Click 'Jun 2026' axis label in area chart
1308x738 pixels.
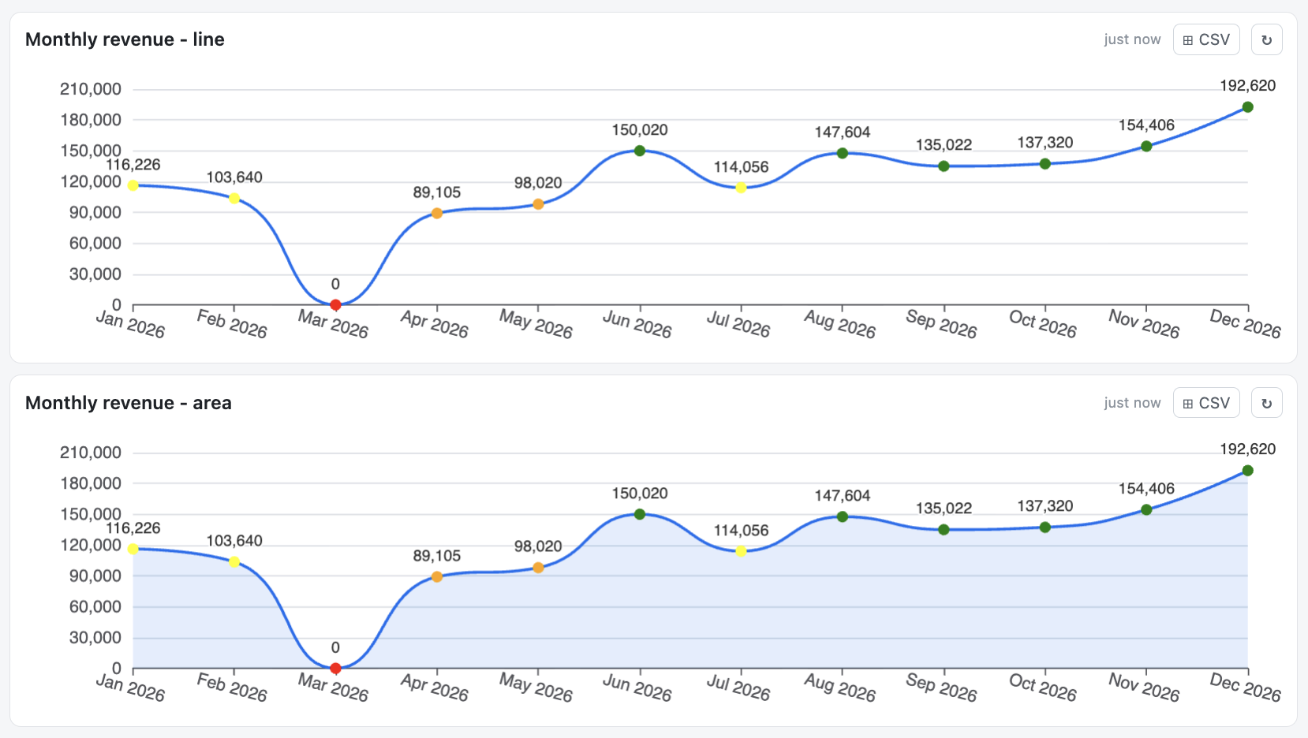coord(637,688)
